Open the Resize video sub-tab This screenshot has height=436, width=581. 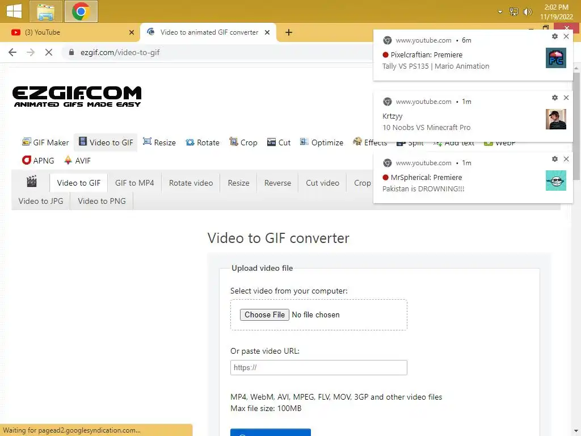(x=239, y=183)
